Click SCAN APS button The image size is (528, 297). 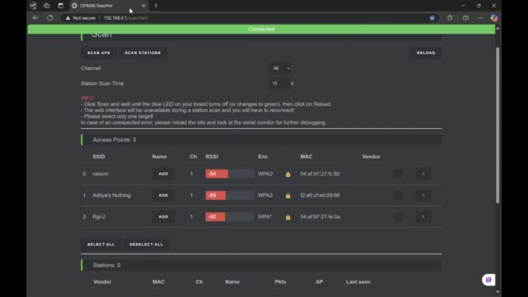coord(98,53)
